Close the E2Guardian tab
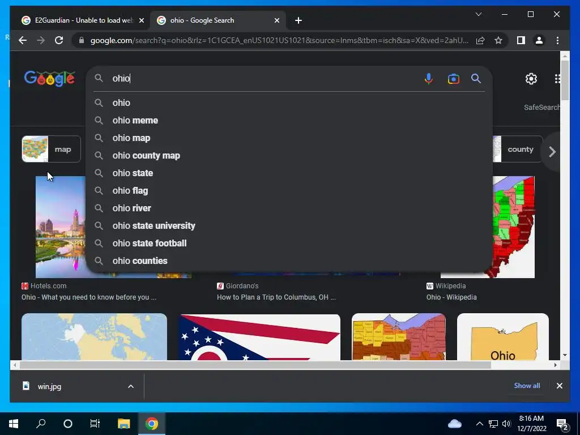Image resolution: width=580 pixels, height=435 pixels. pyautogui.click(x=141, y=20)
